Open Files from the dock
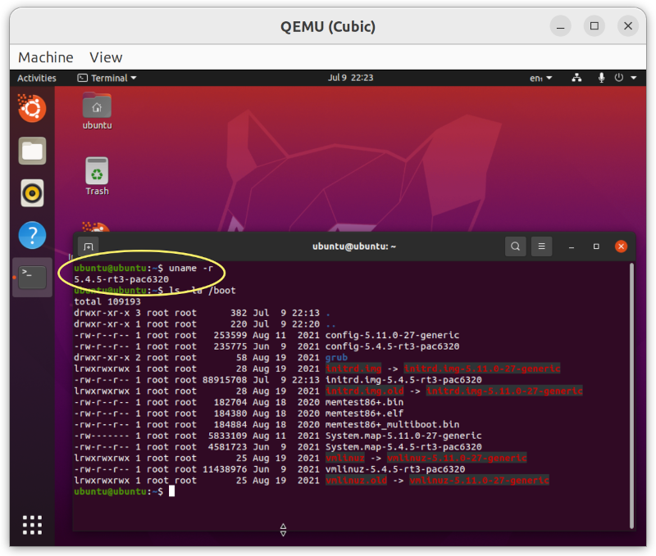The image size is (656, 556). 32,151
